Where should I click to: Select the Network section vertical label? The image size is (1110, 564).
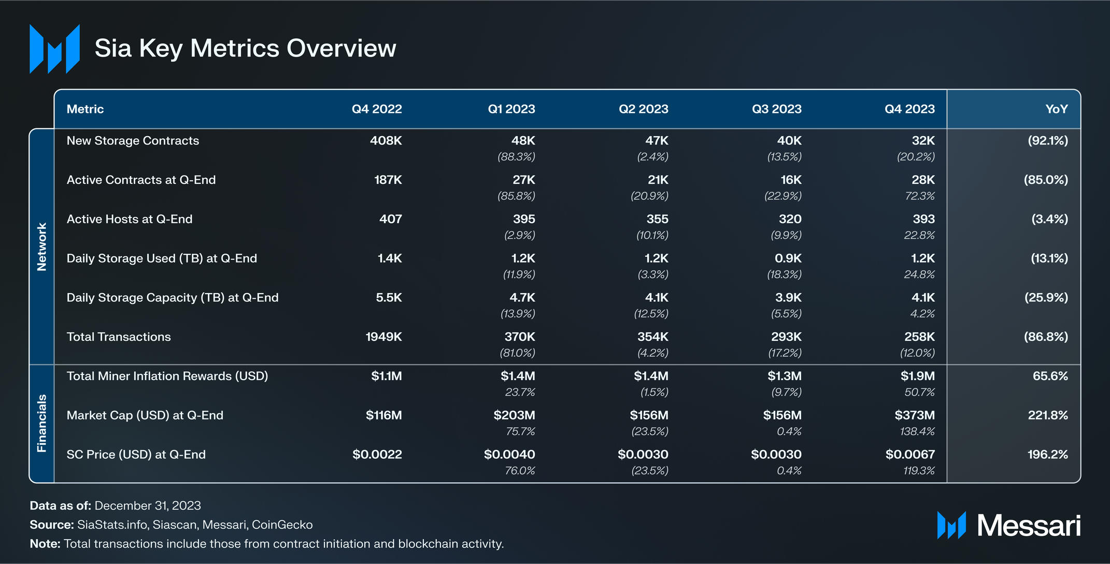tap(42, 247)
